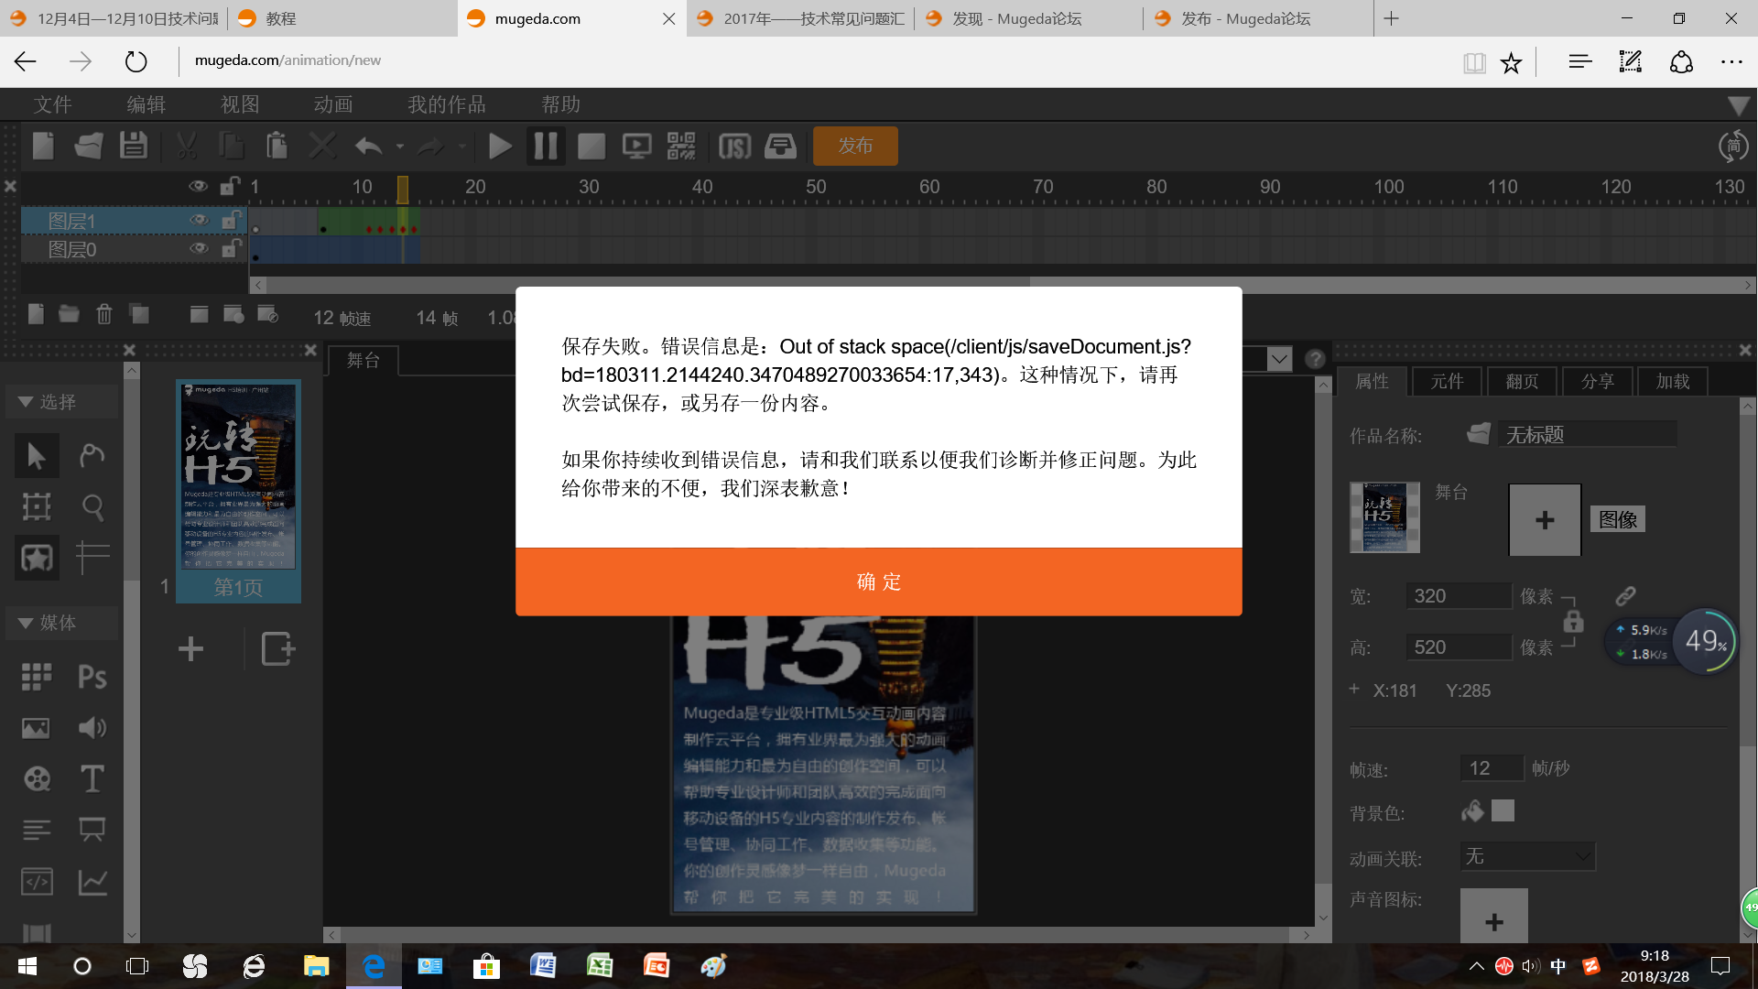Toggle lock on 图层1

231,220
